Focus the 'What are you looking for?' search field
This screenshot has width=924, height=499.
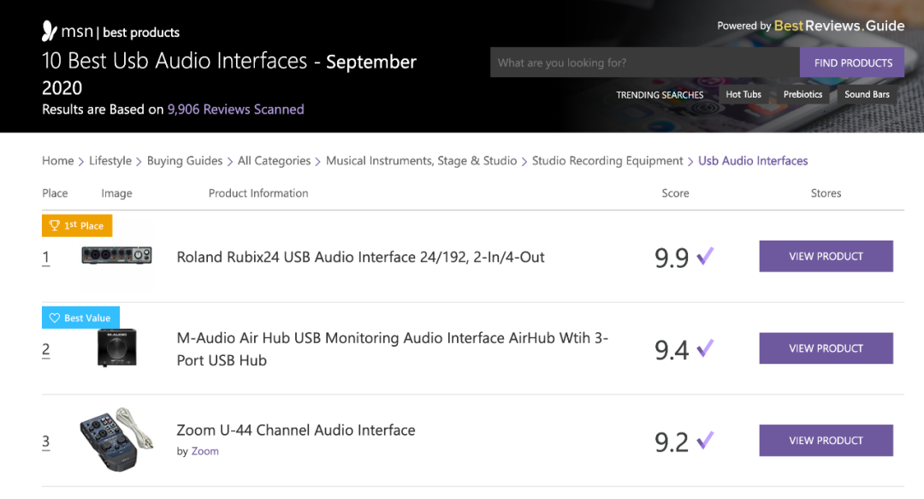(645, 62)
